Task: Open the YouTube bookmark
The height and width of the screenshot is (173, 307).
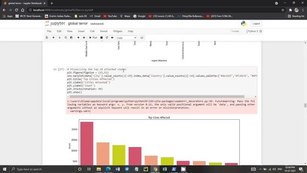Action: 110,16
